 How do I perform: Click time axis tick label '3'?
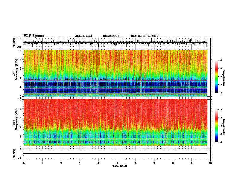click(80, 163)
